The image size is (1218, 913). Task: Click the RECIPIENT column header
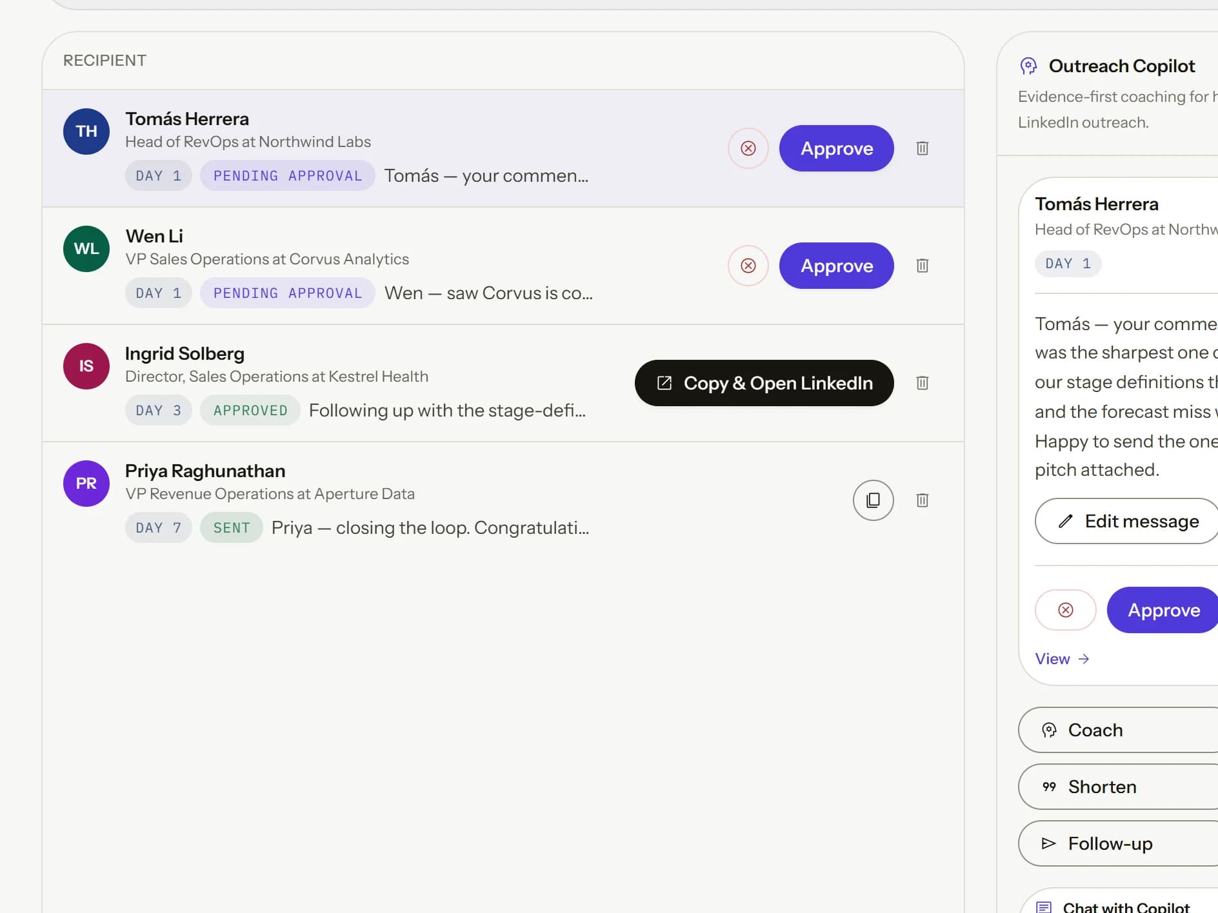105,61
